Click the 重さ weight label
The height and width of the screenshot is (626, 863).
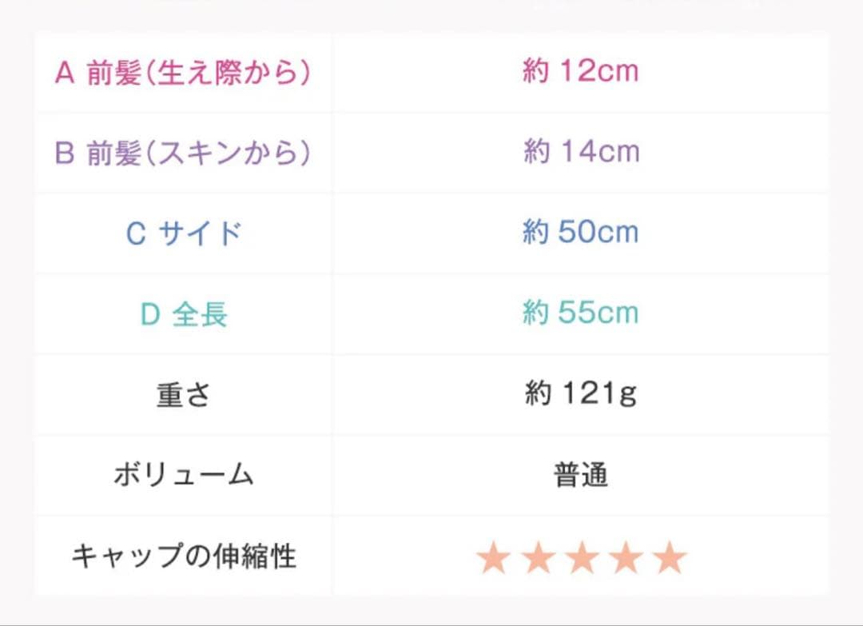183,395
